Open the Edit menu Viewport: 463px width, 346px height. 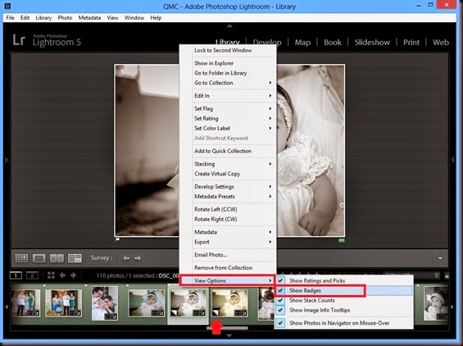tap(25, 18)
